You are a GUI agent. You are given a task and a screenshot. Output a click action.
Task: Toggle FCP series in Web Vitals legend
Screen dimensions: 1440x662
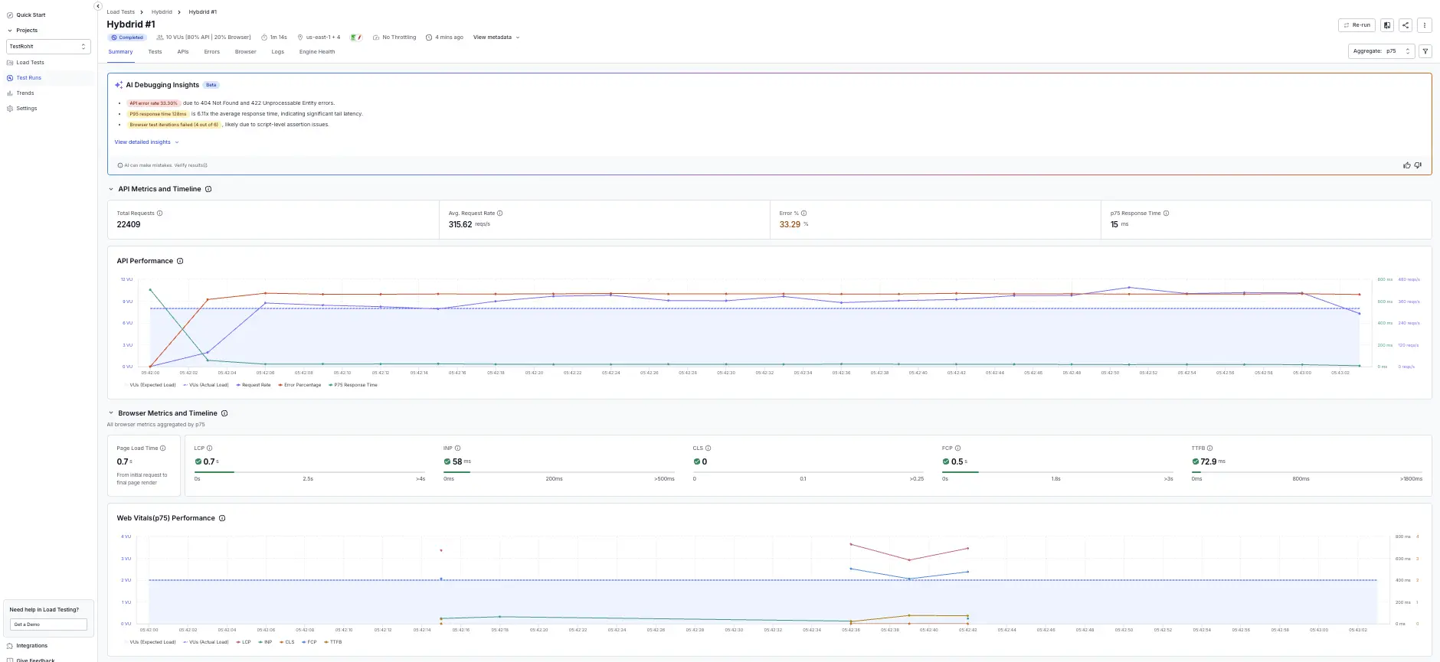click(x=309, y=642)
